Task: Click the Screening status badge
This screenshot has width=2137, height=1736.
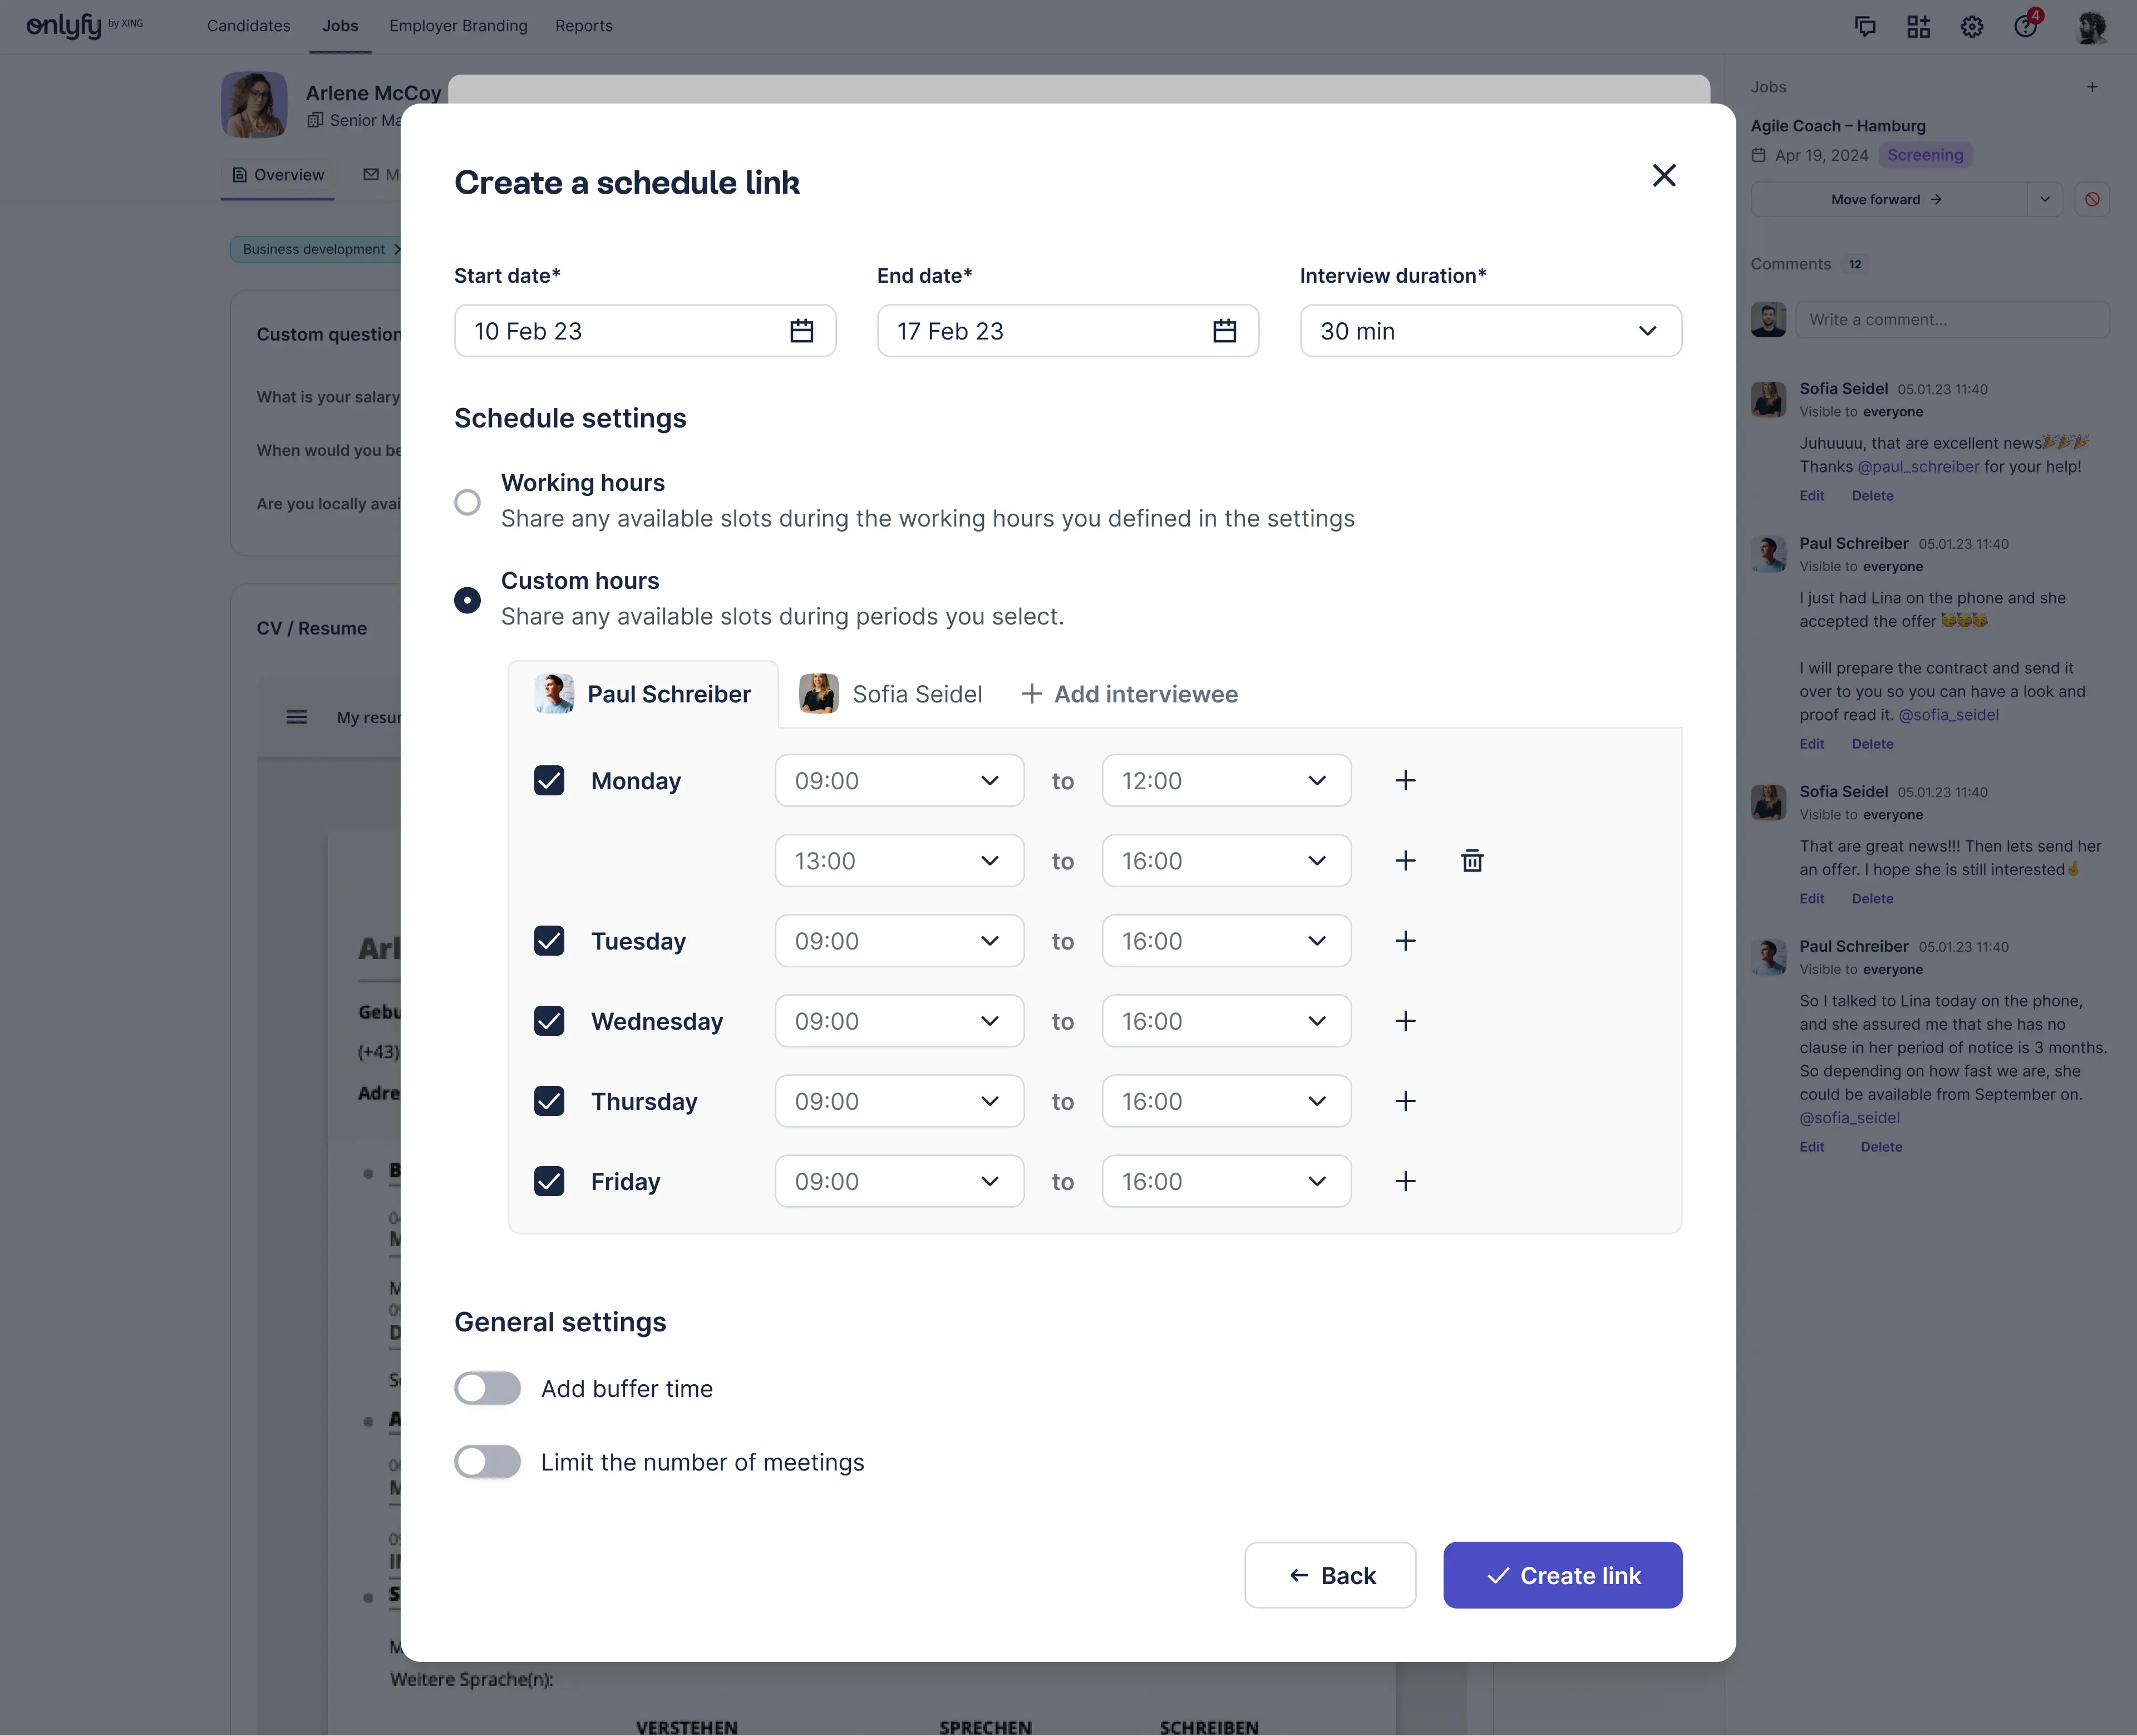Action: [x=1925, y=155]
